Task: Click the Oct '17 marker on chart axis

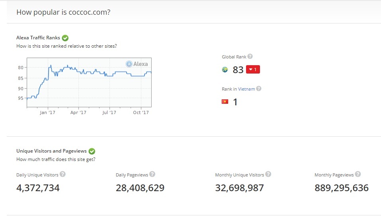Action: (x=141, y=112)
